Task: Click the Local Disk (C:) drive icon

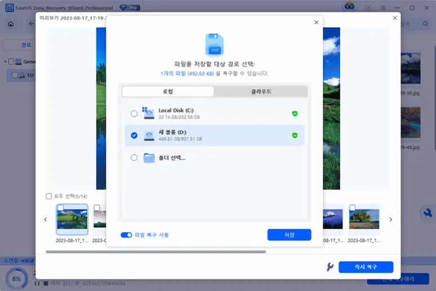Action: pyautogui.click(x=148, y=113)
